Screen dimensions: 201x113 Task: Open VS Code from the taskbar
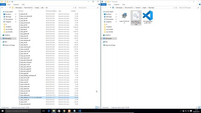[x=79, y=111]
